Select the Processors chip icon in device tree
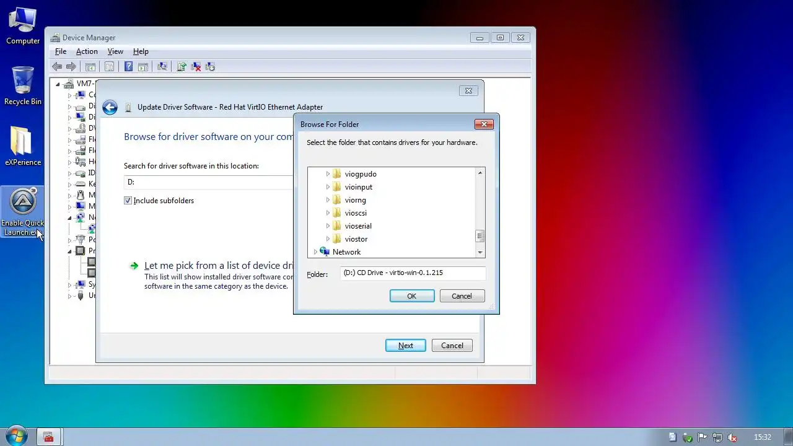This screenshot has height=446, width=793. pos(80,251)
